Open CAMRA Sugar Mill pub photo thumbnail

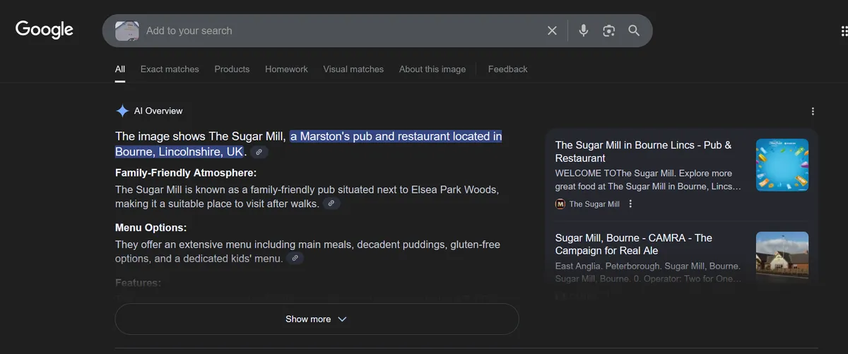coord(782,257)
